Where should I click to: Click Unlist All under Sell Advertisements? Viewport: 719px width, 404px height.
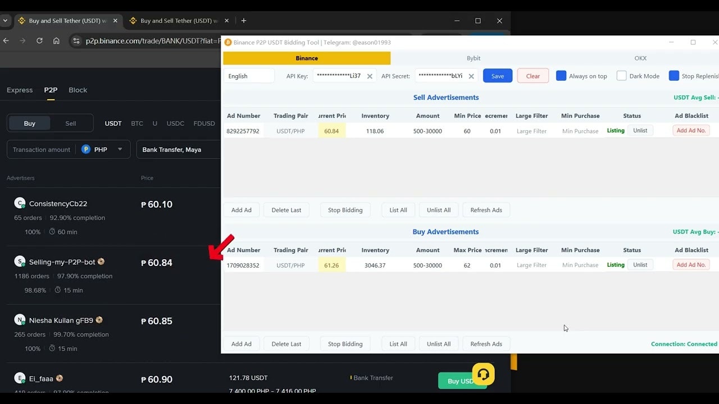439,210
